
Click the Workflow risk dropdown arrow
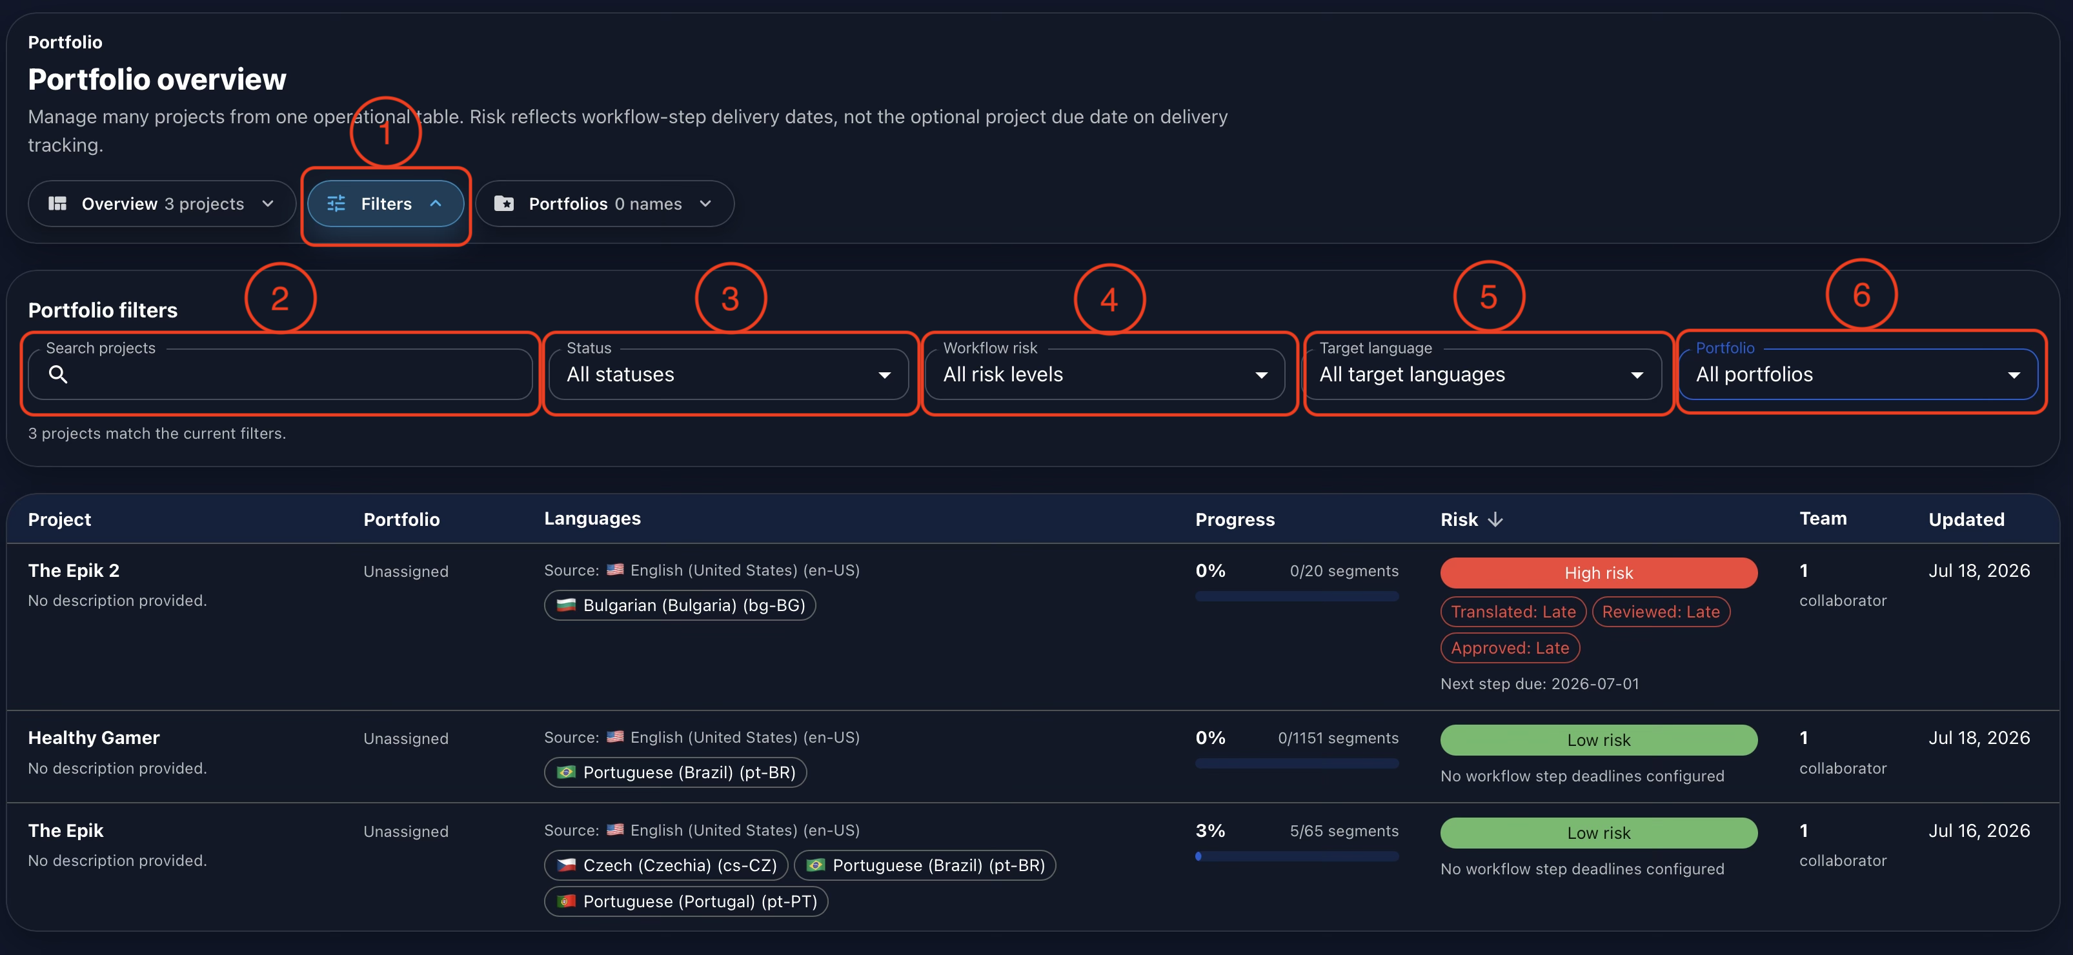[1261, 375]
